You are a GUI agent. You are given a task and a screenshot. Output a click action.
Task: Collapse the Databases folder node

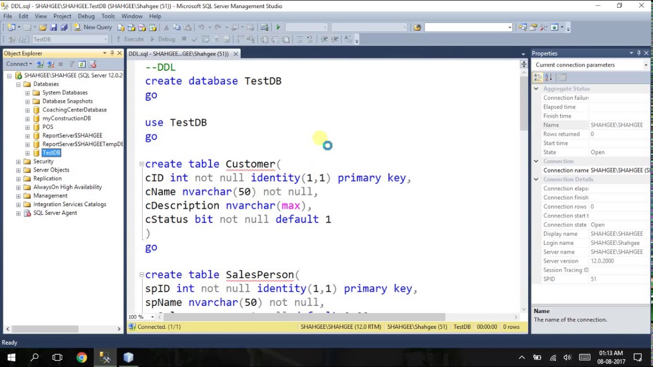[x=18, y=84]
